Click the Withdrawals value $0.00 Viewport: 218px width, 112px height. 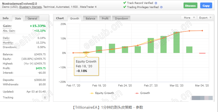pos(42,84)
